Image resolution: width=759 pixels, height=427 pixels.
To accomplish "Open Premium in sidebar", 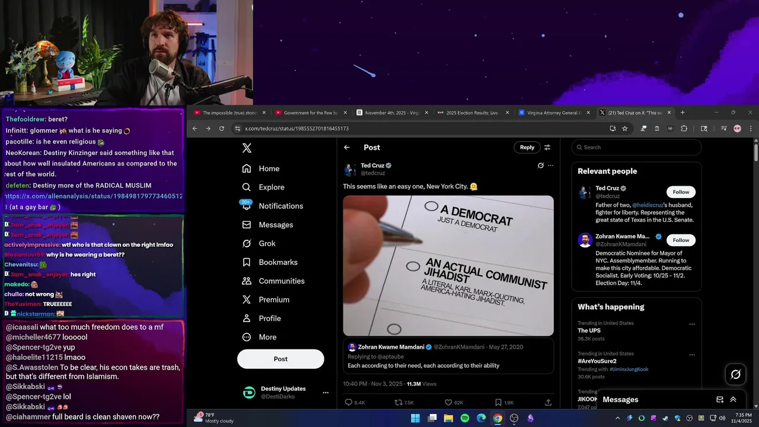I will (266, 299).
